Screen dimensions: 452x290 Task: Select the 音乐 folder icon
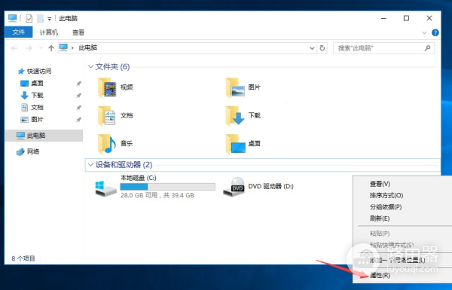107,144
